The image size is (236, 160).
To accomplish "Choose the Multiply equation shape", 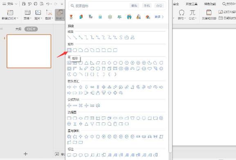I will coord(81,105).
